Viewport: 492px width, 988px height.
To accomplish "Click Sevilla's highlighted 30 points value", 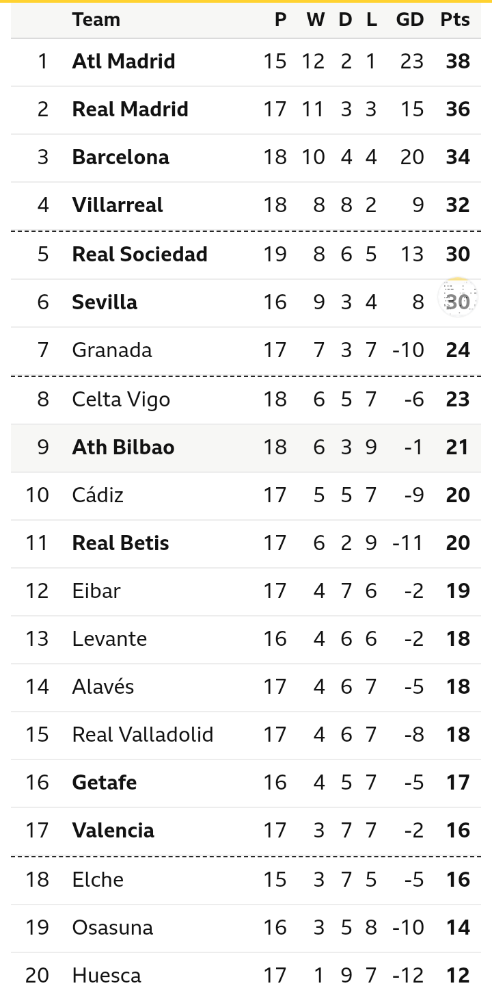I will pyautogui.click(x=457, y=302).
